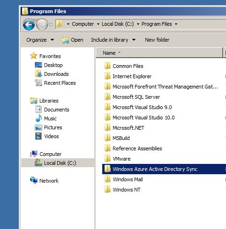Viewport: 226px width, 229px height.
Task: Expand the arrow after Local Disk (C:)
Action: 138,24
